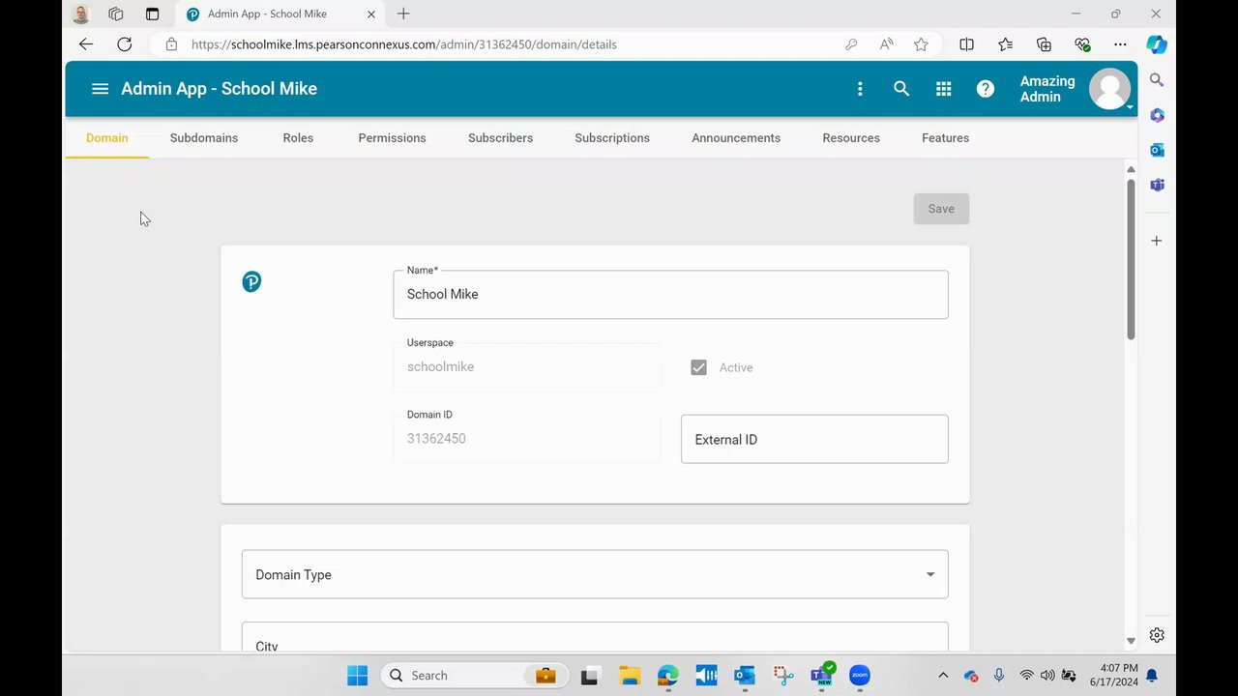The image size is (1238, 696).
Task: Go back with the browser back arrow
Action: (x=86, y=44)
